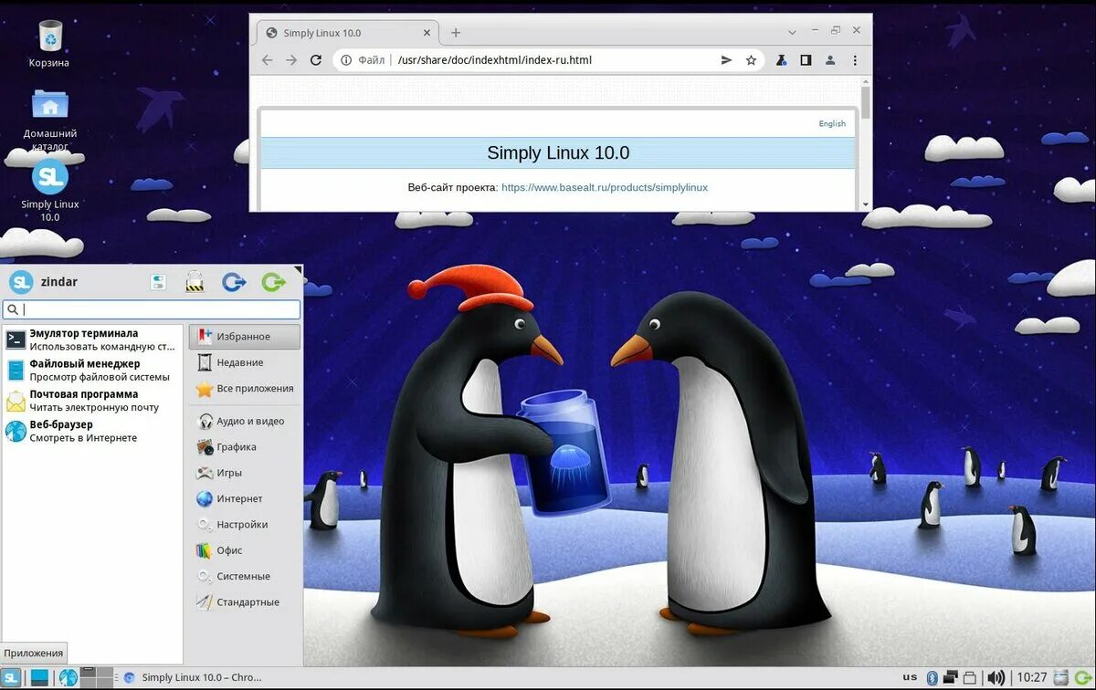Click the removable devices tray icon
The height and width of the screenshot is (690, 1096).
click(972, 677)
